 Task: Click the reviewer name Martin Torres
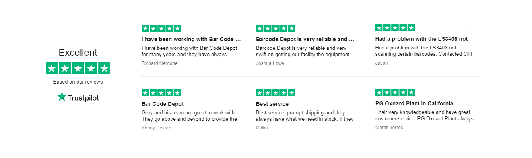tap(389, 128)
